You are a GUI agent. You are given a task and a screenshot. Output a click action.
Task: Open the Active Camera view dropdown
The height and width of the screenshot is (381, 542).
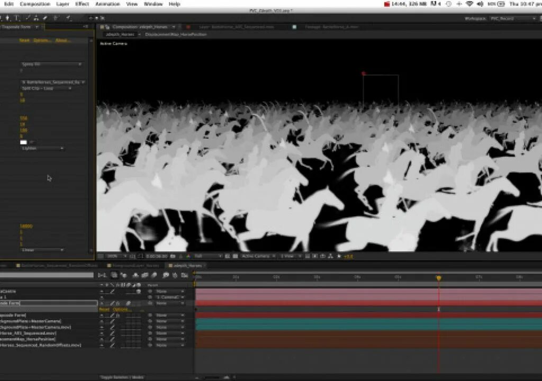[x=258, y=256]
